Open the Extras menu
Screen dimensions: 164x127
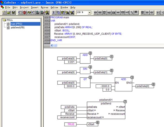(x=44, y=7)
